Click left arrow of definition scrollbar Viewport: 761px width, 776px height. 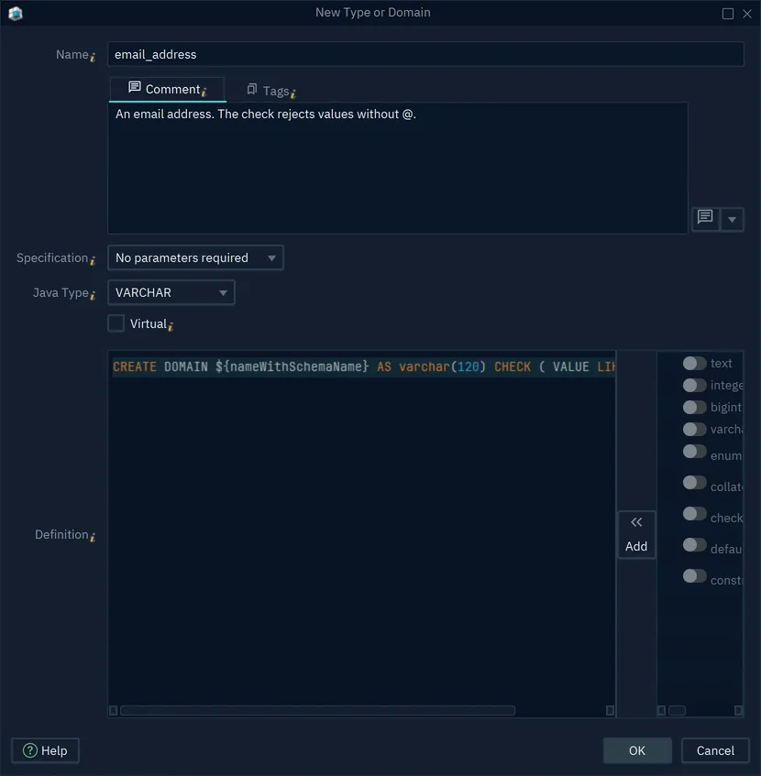click(114, 711)
